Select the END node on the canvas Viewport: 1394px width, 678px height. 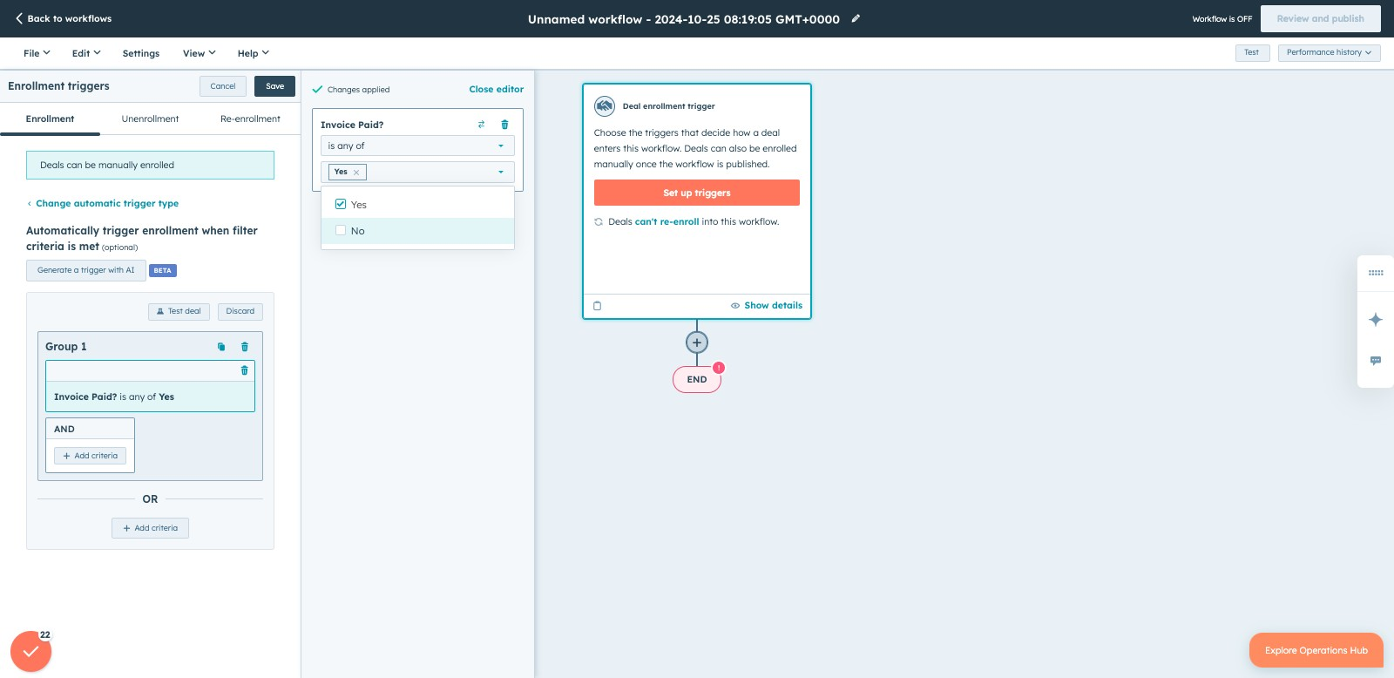697,379
